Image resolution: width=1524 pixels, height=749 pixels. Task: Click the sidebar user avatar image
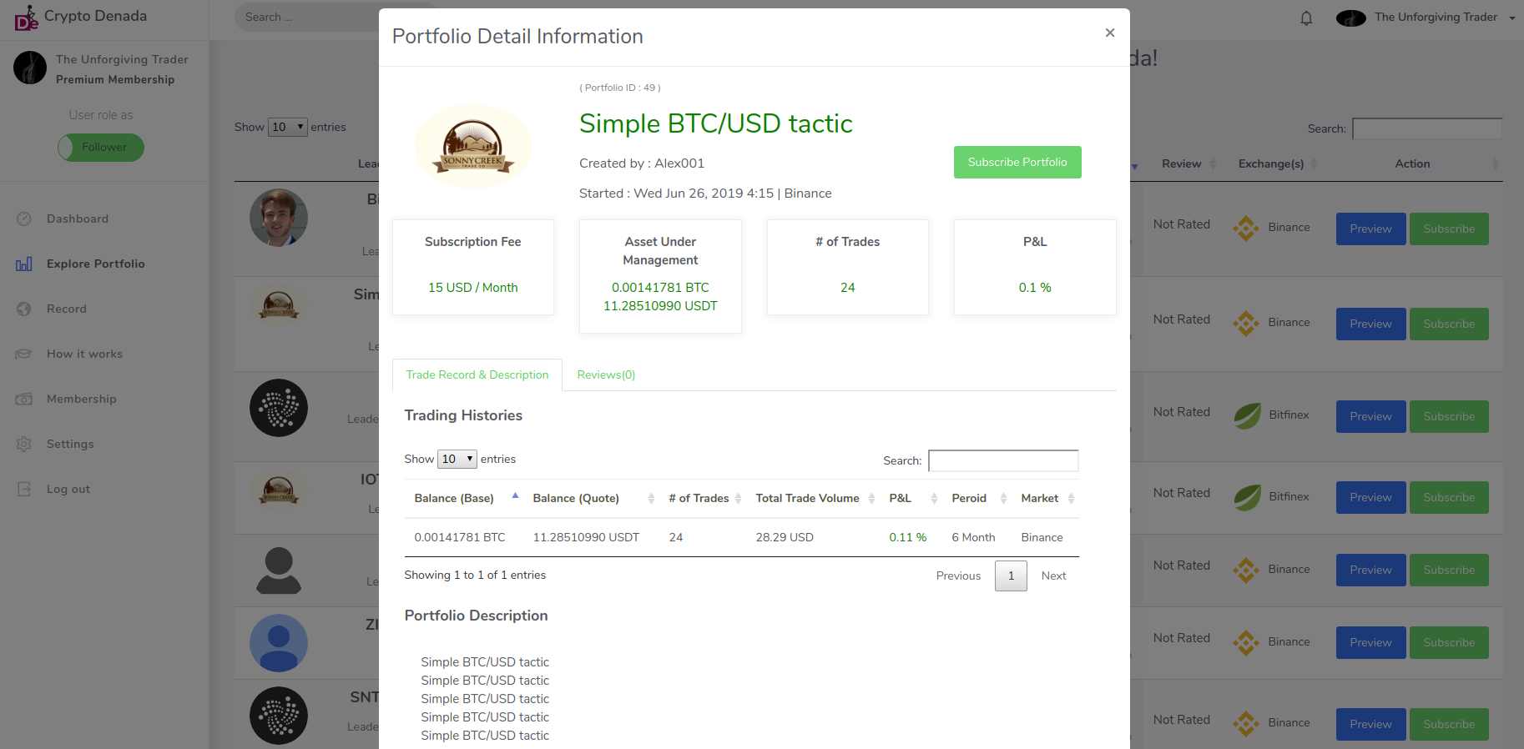pyautogui.click(x=30, y=68)
